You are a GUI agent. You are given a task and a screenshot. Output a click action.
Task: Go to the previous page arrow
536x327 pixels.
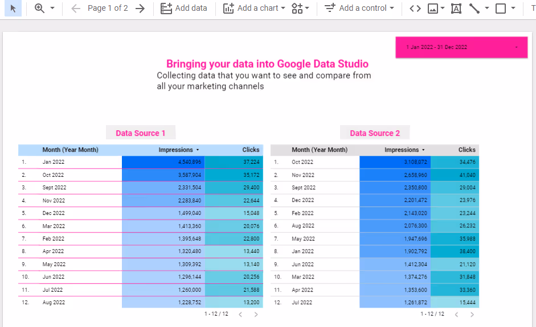pyautogui.click(x=76, y=8)
